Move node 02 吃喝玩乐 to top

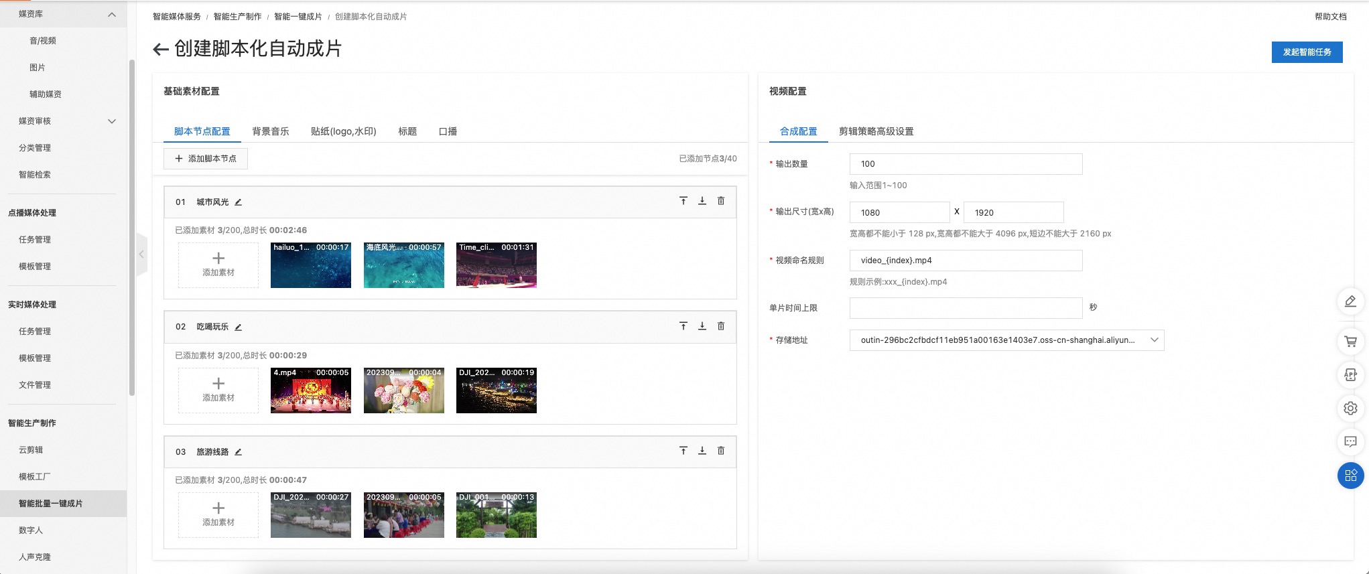(683, 326)
